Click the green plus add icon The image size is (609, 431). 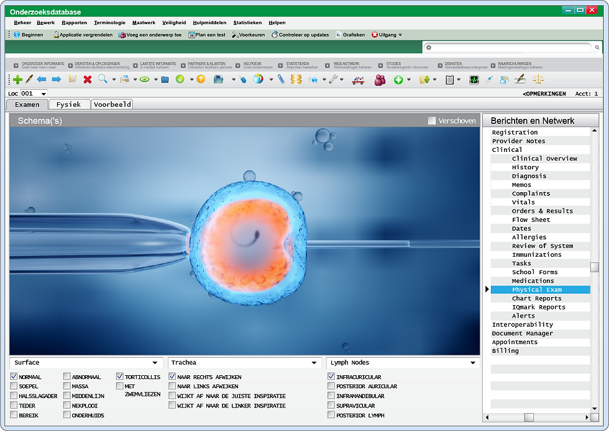tap(17, 79)
